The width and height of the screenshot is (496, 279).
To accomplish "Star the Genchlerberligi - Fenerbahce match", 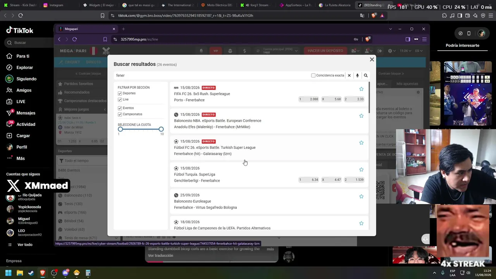I will pos(361,170).
